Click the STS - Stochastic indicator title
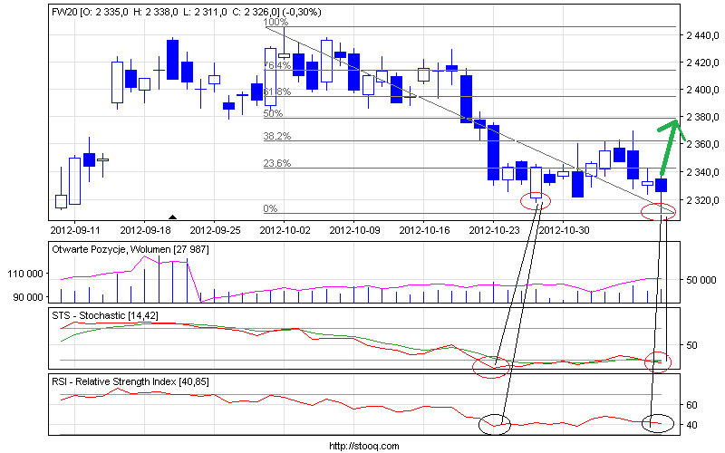This screenshot has width=725, height=453. tap(104, 315)
